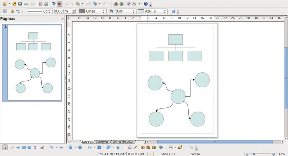Open the Cor fill type dropdown
The image size is (288, 156).
pyautogui.click(x=126, y=11)
